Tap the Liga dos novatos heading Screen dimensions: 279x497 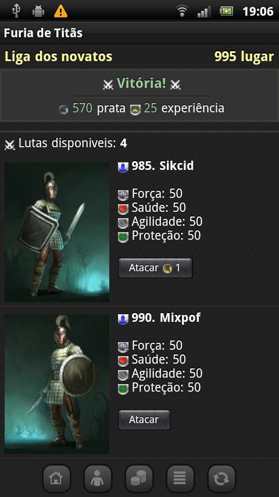coord(58,56)
